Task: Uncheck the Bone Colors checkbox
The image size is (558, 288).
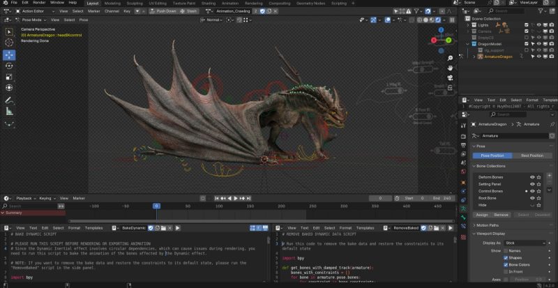Action: (x=506, y=265)
